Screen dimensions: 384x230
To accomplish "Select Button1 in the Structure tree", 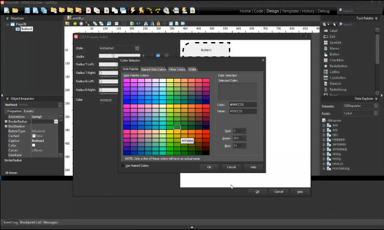I will 26,29.
